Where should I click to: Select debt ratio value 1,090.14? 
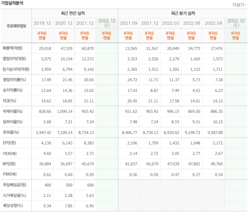pyautogui.click(x=65, y=112)
